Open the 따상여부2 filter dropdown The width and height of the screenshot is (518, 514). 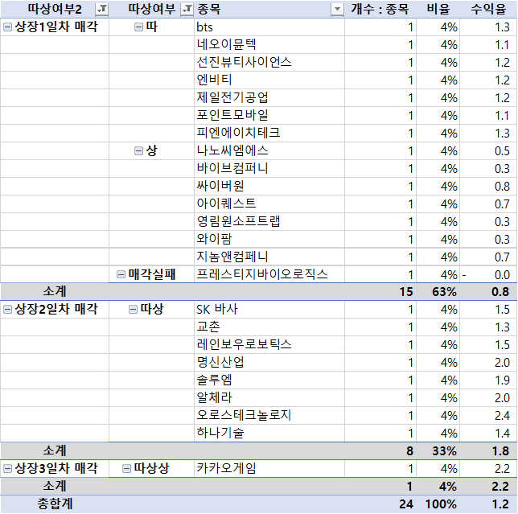(x=101, y=9)
